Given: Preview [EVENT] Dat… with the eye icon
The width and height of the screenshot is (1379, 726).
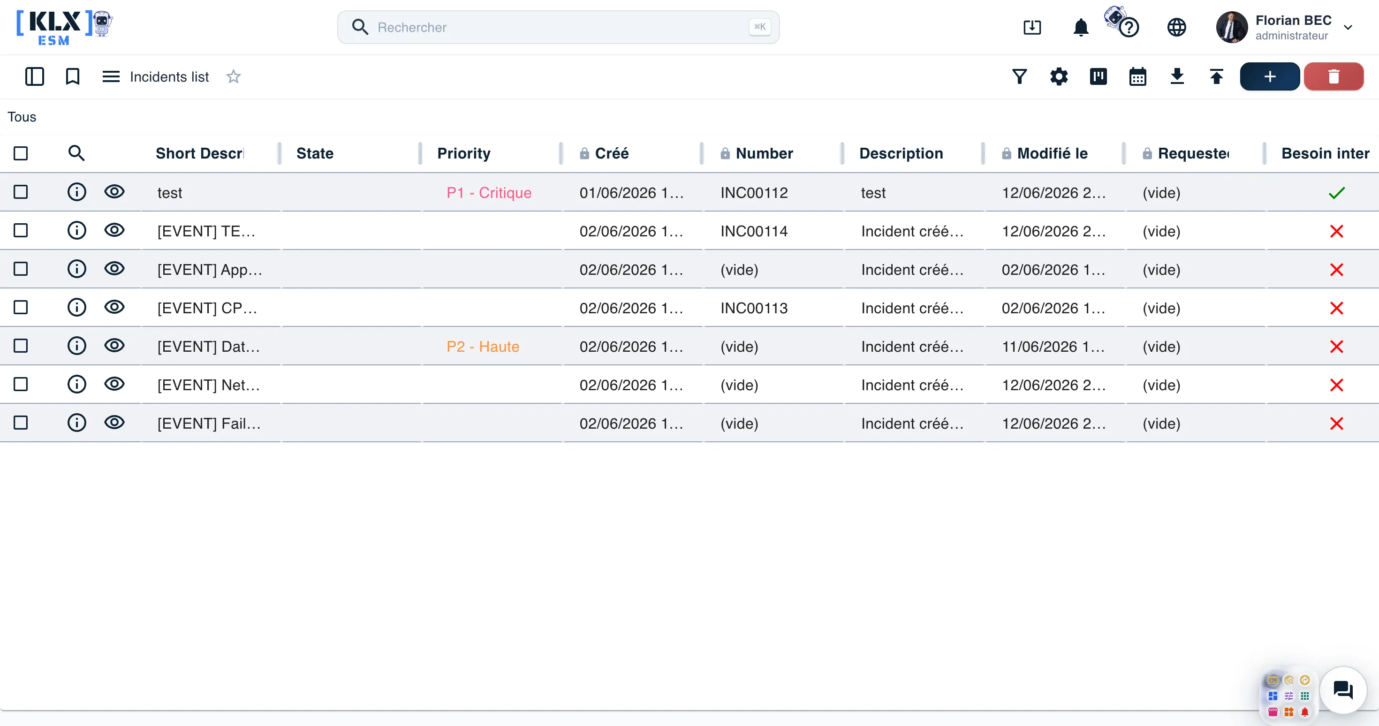Looking at the screenshot, I should (114, 346).
